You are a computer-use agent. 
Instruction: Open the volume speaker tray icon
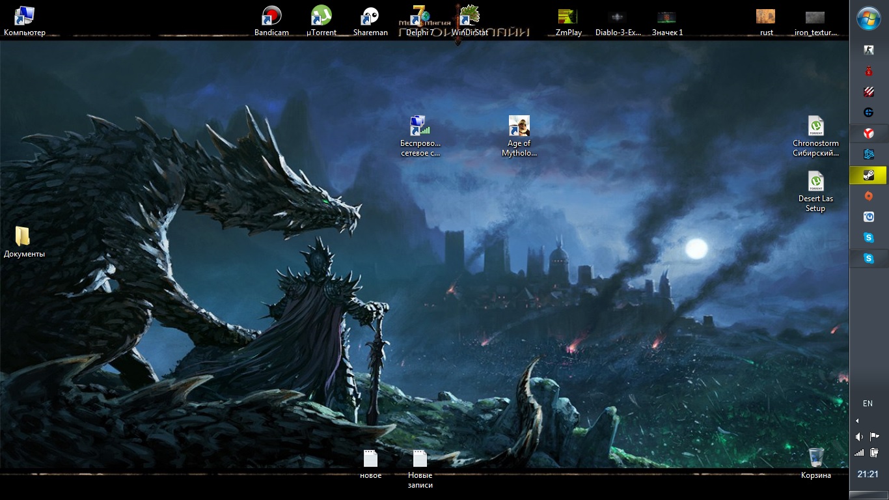tap(859, 436)
